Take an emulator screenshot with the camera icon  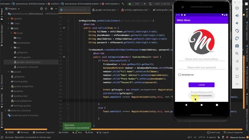click(237, 46)
